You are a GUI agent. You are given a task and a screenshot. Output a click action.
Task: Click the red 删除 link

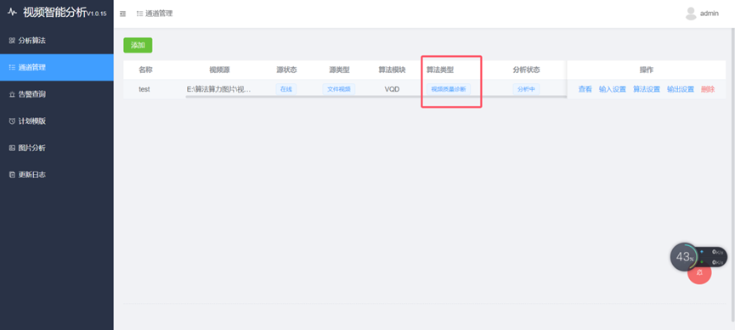click(x=708, y=89)
